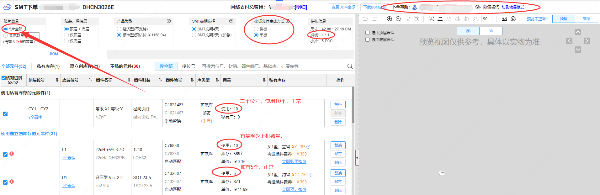Click the 立即购买整盘 link
This screenshot has width=600, height=195.
point(294,161)
